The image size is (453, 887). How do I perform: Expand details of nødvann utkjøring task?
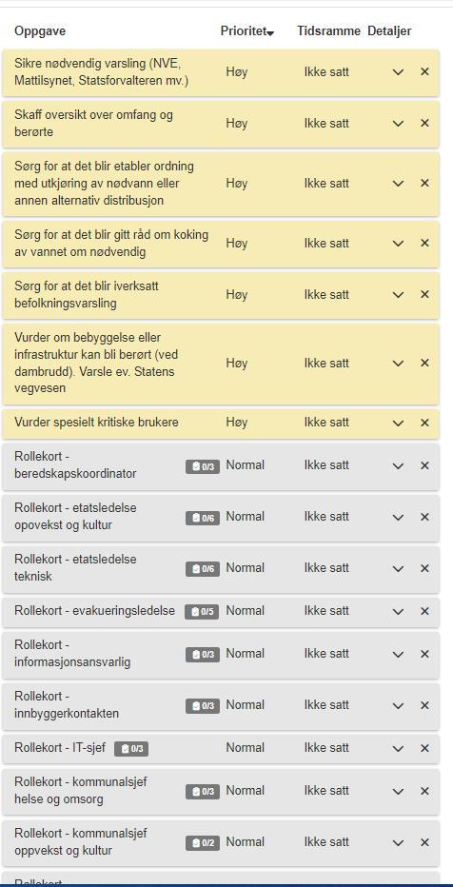pyautogui.click(x=398, y=184)
